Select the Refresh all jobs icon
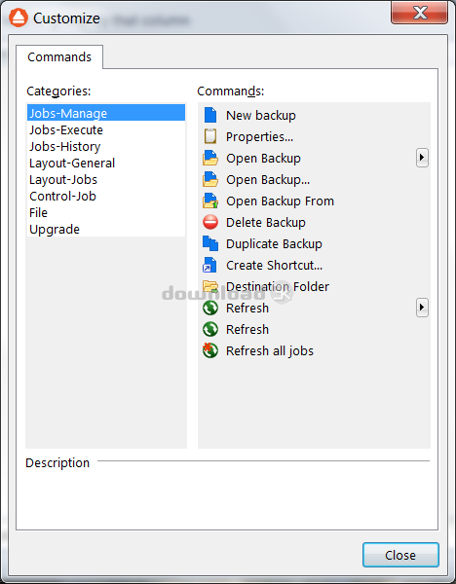This screenshot has height=584, width=456. (x=210, y=350)
